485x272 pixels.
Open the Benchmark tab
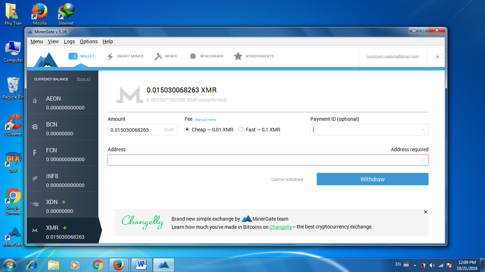click(x=206, y=56)
